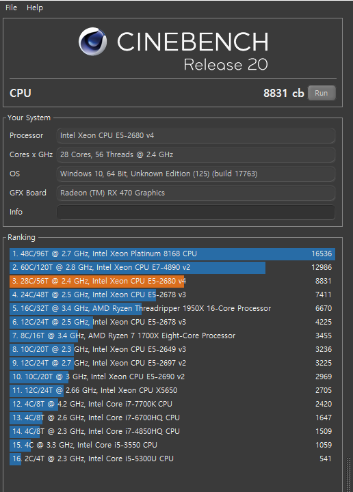Open the Help menu
353x492 pixels.
35,8
